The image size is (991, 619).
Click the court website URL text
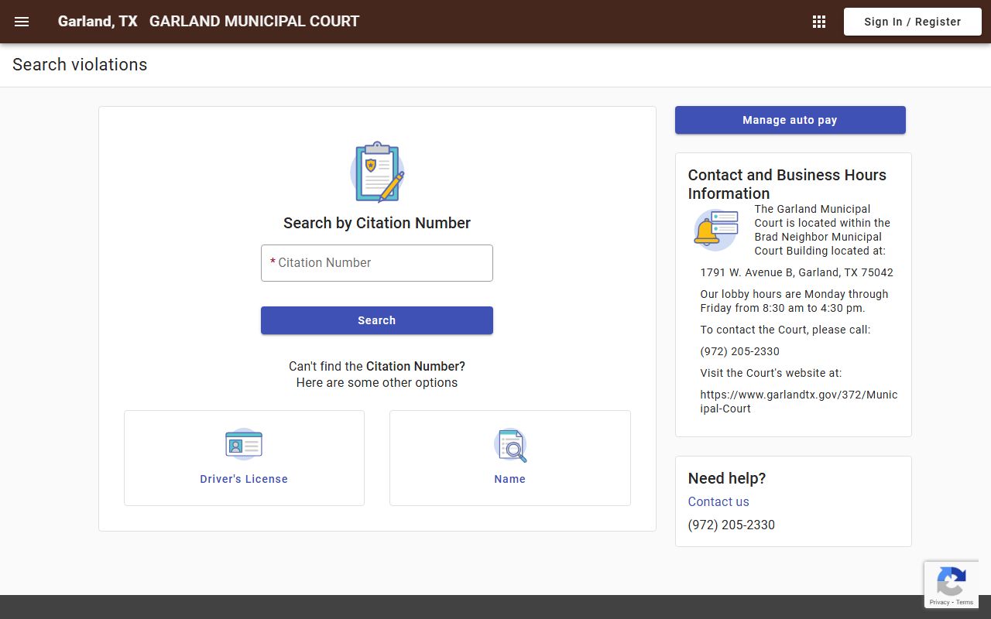(799, 402)
